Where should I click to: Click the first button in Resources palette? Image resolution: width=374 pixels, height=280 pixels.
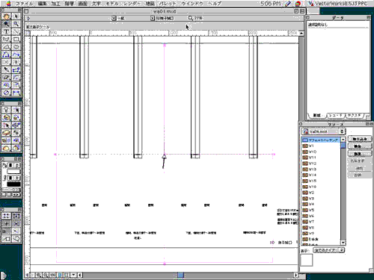359,139
